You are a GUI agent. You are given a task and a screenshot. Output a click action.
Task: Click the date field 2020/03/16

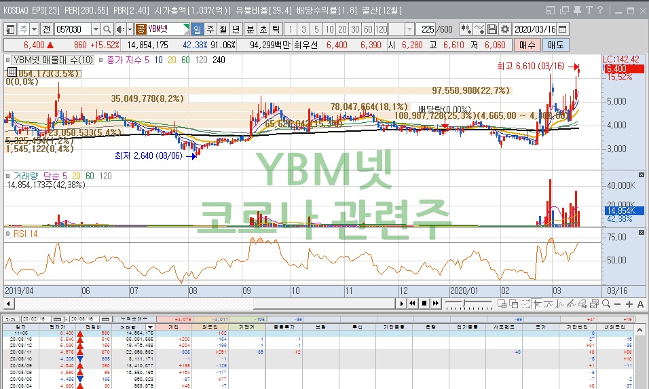pyautogui.click(x=535, y=29)
